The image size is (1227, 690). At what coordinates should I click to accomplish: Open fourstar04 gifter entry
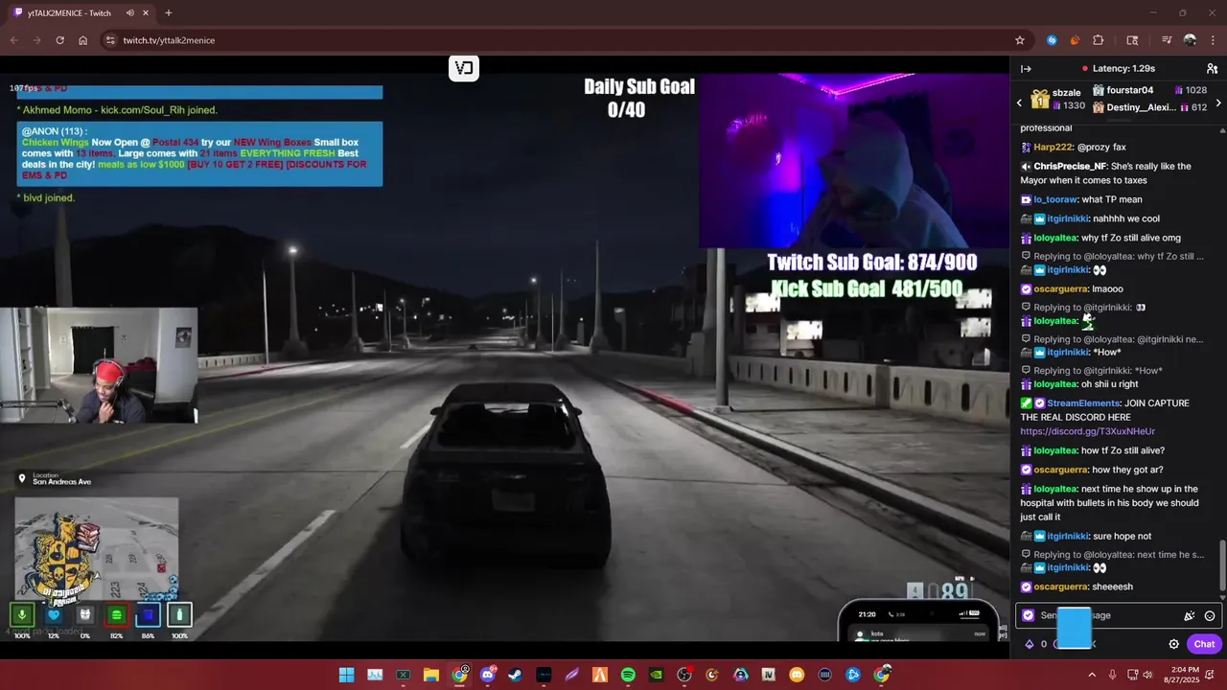(x=1150, y=90)
